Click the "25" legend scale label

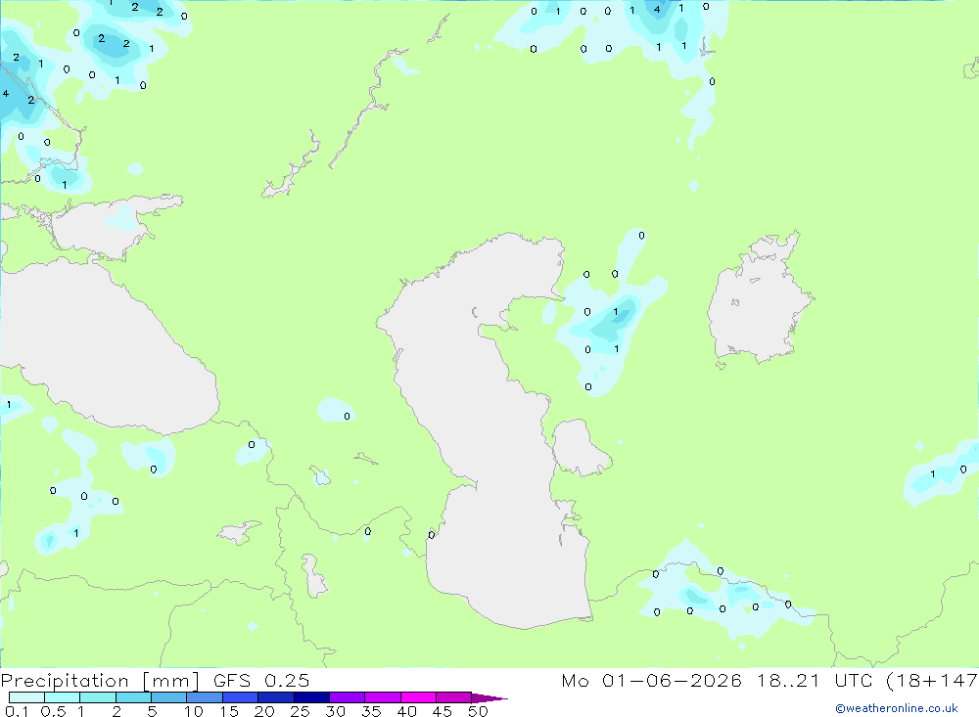coord(300,711)
